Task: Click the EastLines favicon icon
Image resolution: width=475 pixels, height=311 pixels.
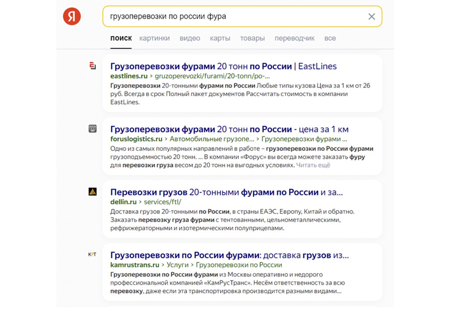Action: click(x=93, y=66)
